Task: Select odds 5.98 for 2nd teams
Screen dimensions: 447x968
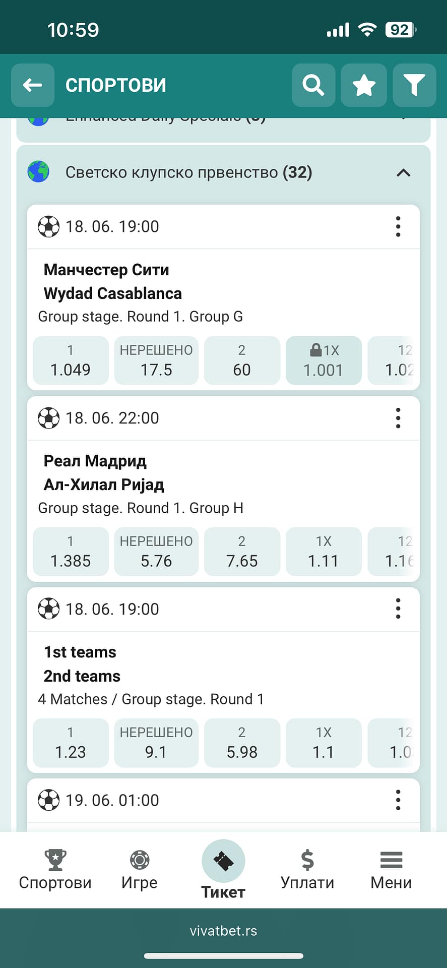Action: (242, 743)
